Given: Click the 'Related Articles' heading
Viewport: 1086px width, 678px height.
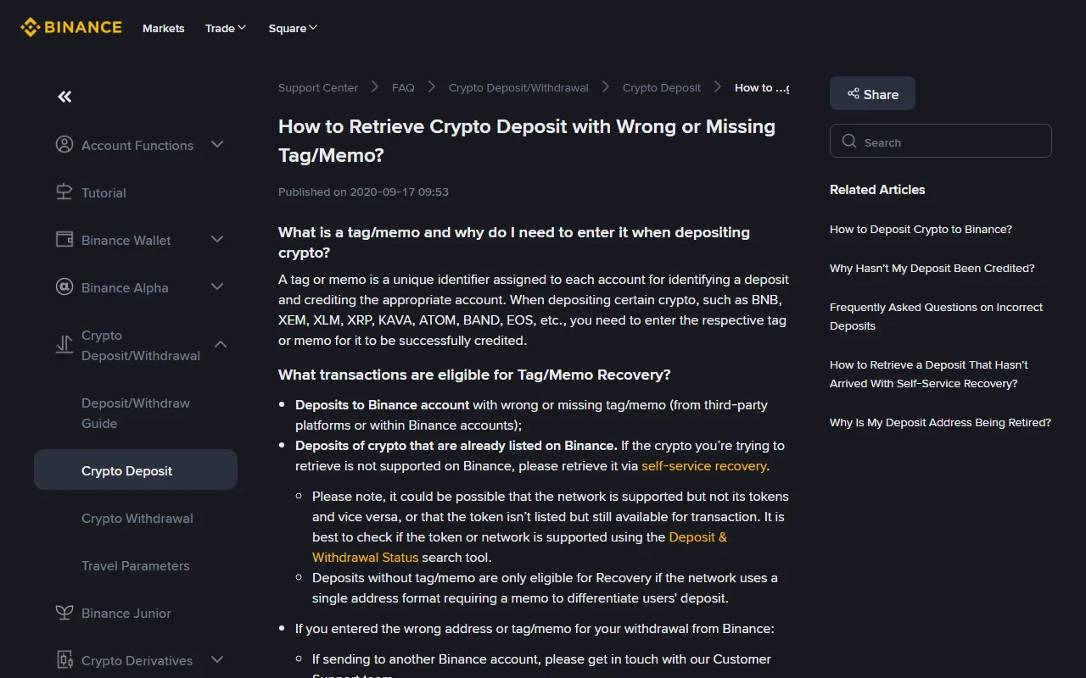Looking at the screenshot, I should (x=877, y=189).
